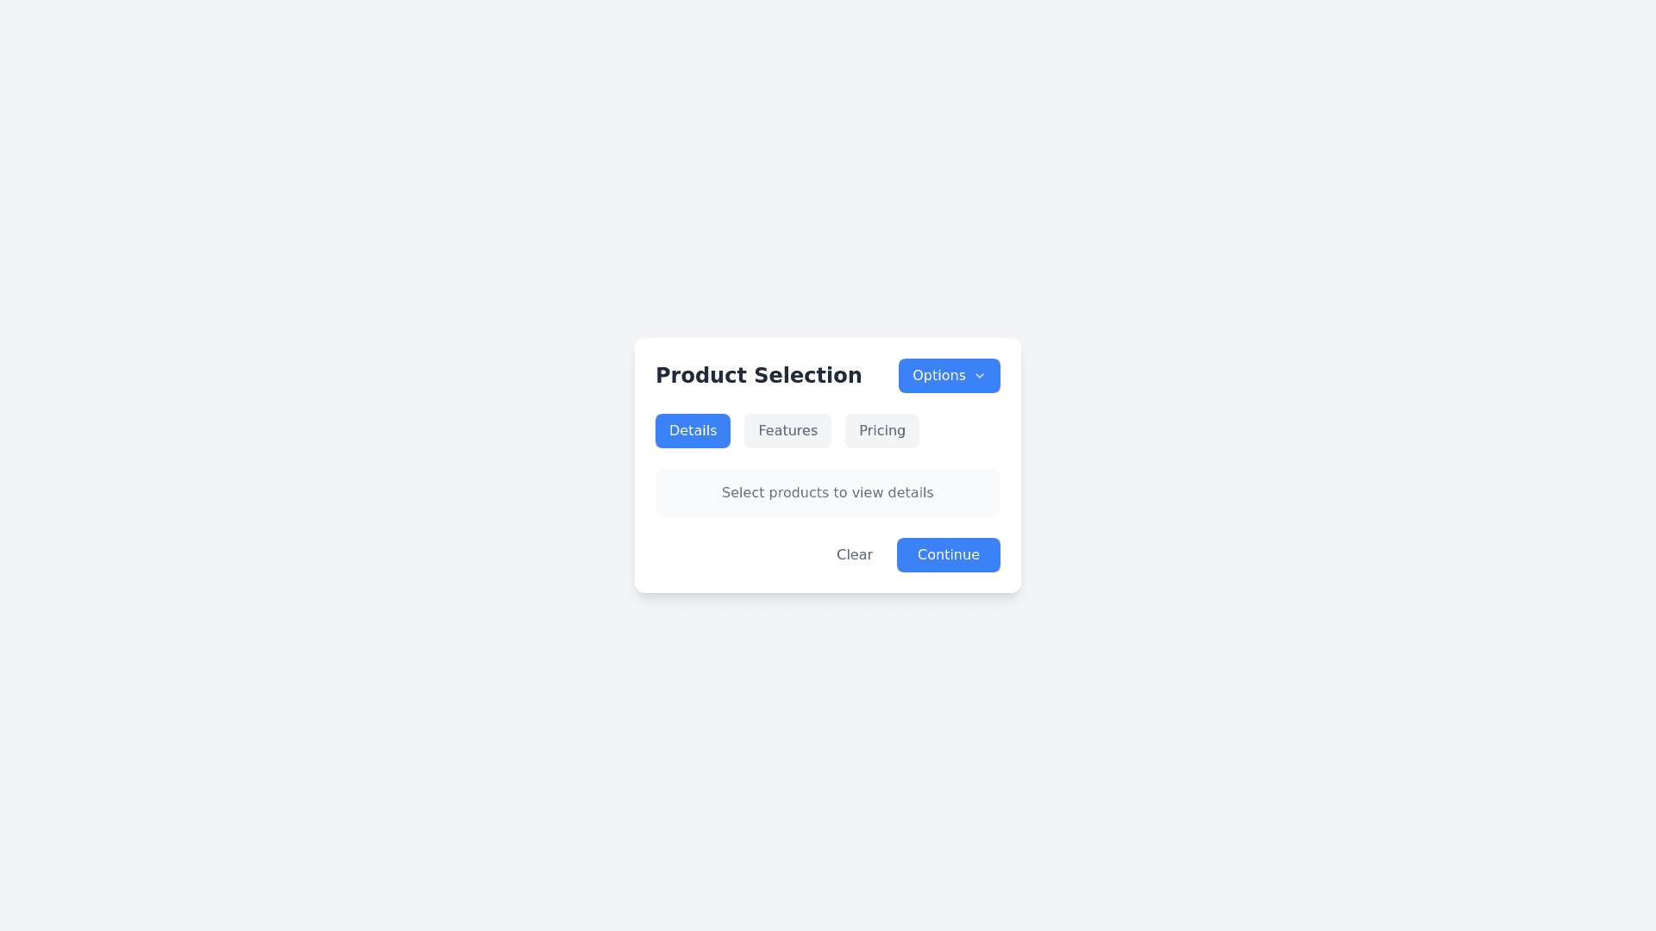Viewport: 1656px width, 931px height.
Task: Open the Pricing tab
Action: (881, 431)
